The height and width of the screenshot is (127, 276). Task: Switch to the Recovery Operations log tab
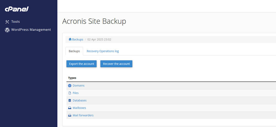103,51
